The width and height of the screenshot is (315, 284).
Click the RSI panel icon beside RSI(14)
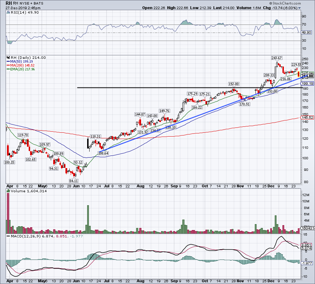(x=8, y=13)
